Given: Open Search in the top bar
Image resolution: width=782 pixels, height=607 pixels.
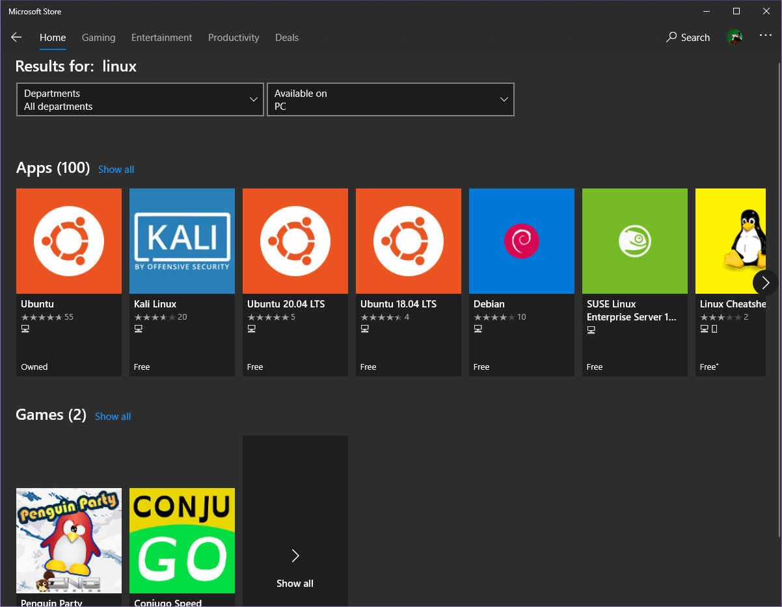Looking at the screenshot, I should tap(688, 38).
